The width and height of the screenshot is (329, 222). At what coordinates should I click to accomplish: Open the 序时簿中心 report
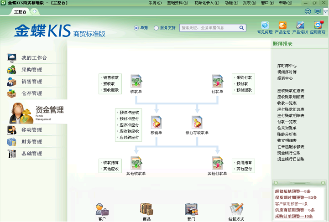(287, 66)
